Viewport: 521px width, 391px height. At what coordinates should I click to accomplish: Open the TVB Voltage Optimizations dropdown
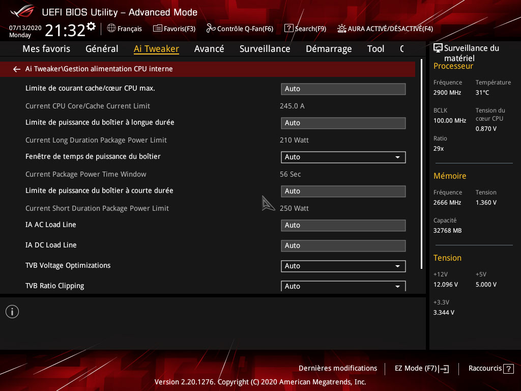[343, 266]
